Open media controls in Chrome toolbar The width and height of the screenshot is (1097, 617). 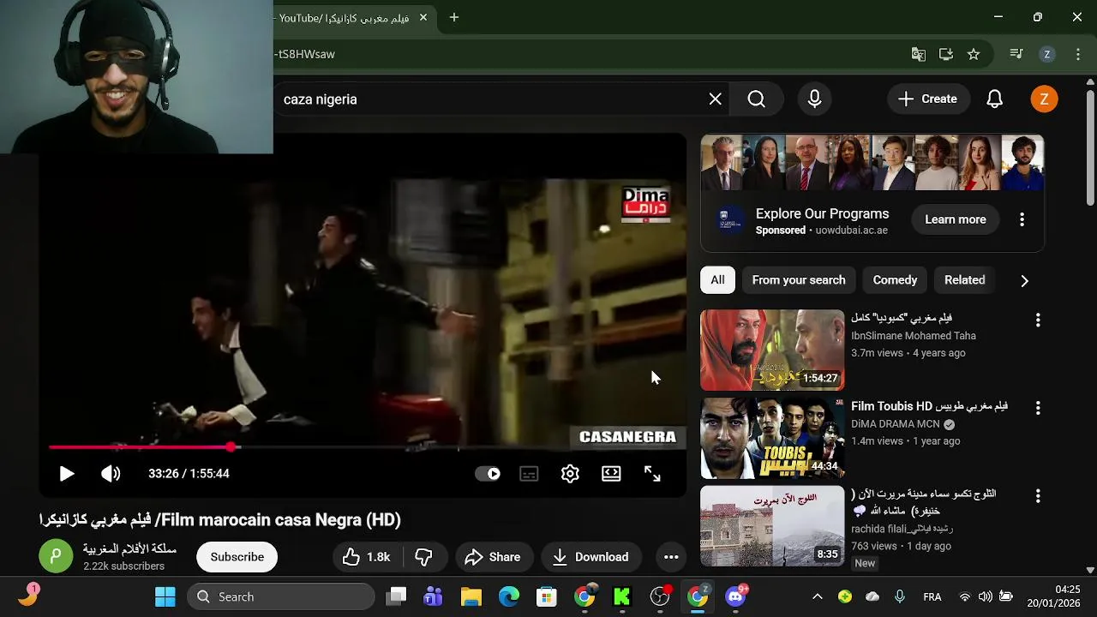[x=1016, y=54]
